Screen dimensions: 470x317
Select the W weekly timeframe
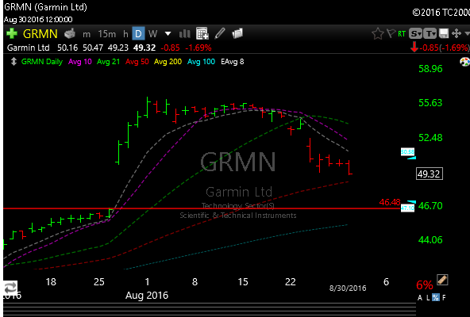153,34
